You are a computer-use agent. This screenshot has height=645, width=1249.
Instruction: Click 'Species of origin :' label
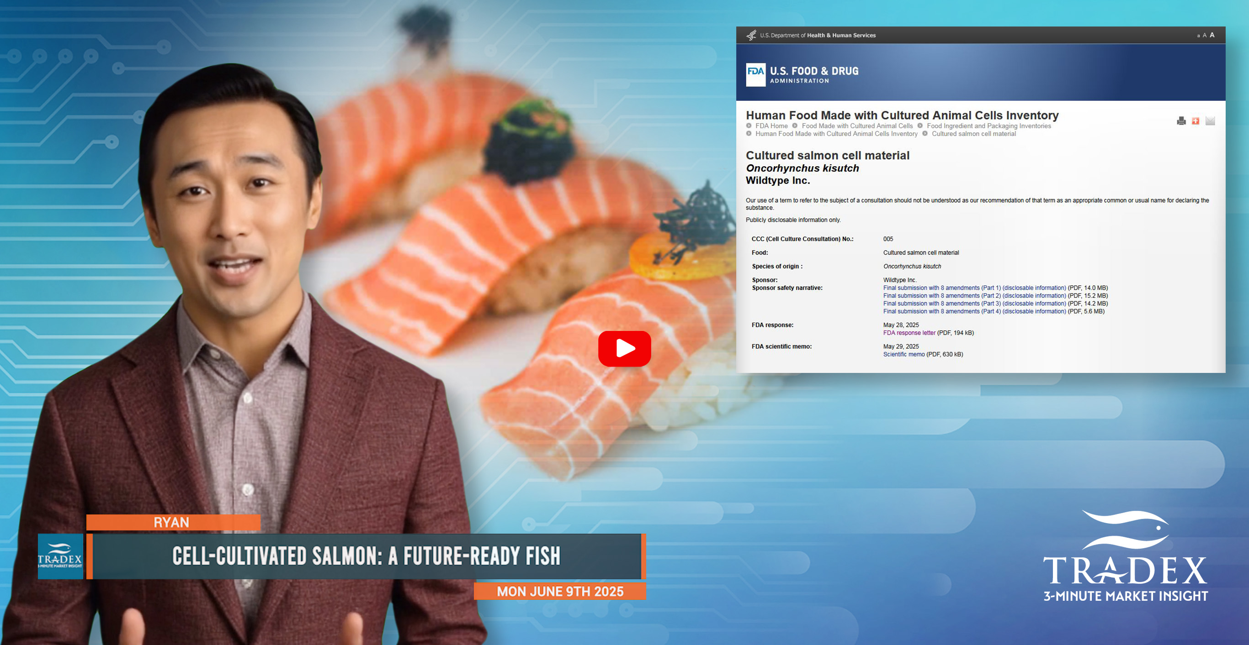[x=777, y=266]
